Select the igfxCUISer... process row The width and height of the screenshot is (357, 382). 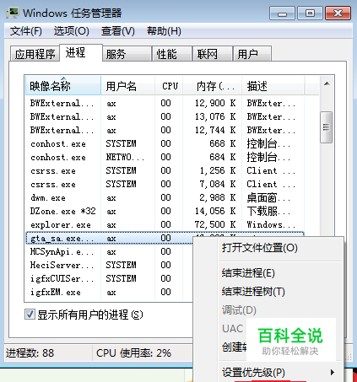pyautogui.click(x=110, y=278)
